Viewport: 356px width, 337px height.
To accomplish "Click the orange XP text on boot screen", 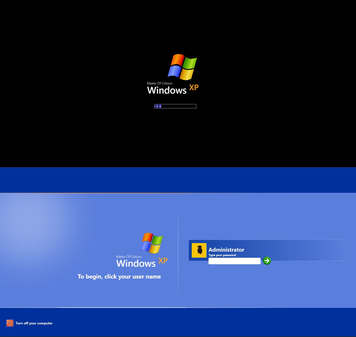I will [194, 88].
